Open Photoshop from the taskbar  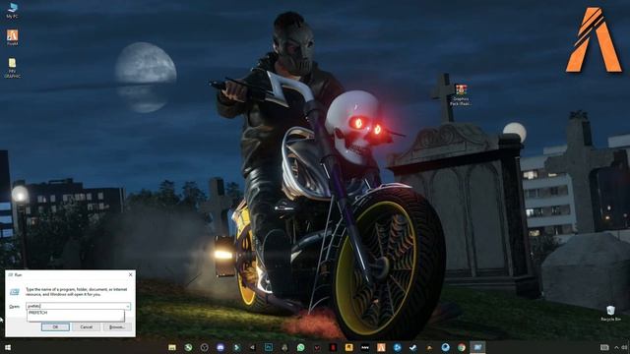(x=269, y=347)
